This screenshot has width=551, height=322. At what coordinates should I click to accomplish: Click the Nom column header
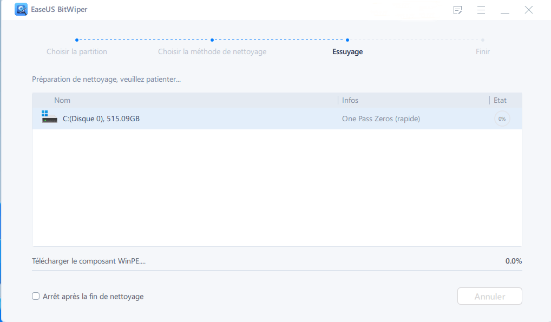62,100
